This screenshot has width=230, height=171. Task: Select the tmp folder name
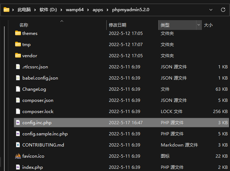click(x=26, y=45)
